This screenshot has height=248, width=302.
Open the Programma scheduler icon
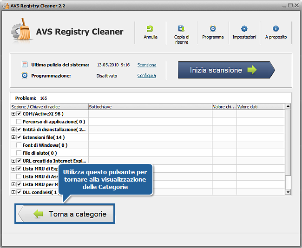213,29
